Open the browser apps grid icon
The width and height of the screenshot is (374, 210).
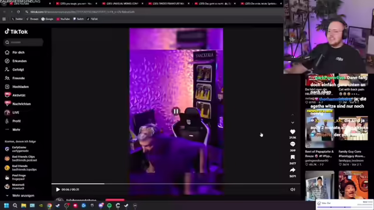pyautogui.click(x=4, y=19)
